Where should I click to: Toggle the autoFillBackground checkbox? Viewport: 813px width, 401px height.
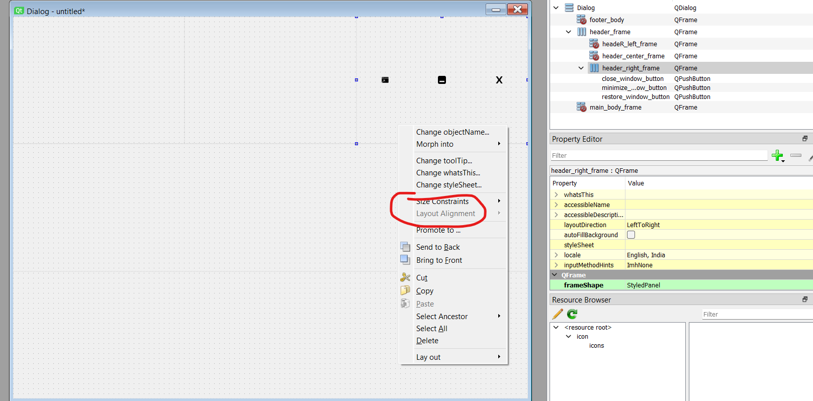click(x=631, y=235)
